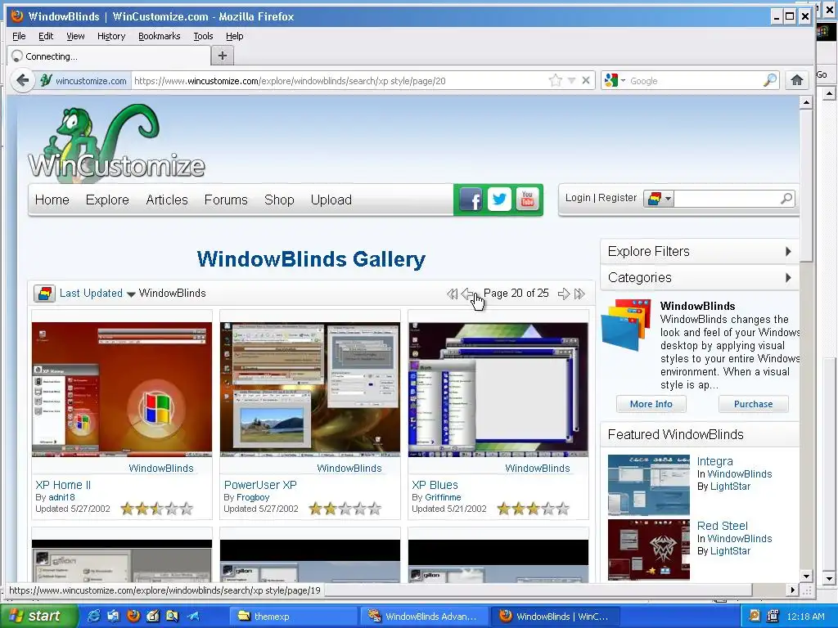Click the Login link
838x628 pixels.
tap(578, 198)
